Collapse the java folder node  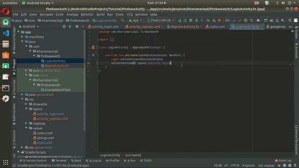(22, 42)
